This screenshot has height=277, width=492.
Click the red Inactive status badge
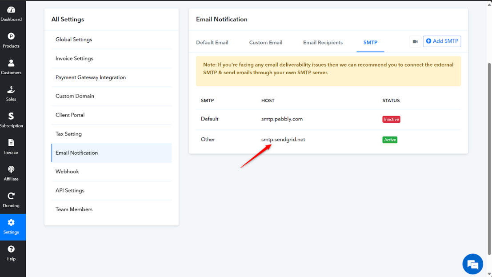391,119
